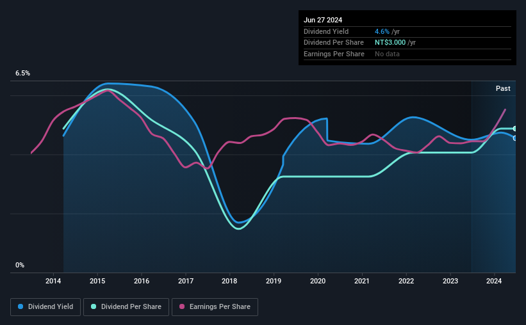Click the 2020 x-axis label
526x325 pixels.
[318, 281]
